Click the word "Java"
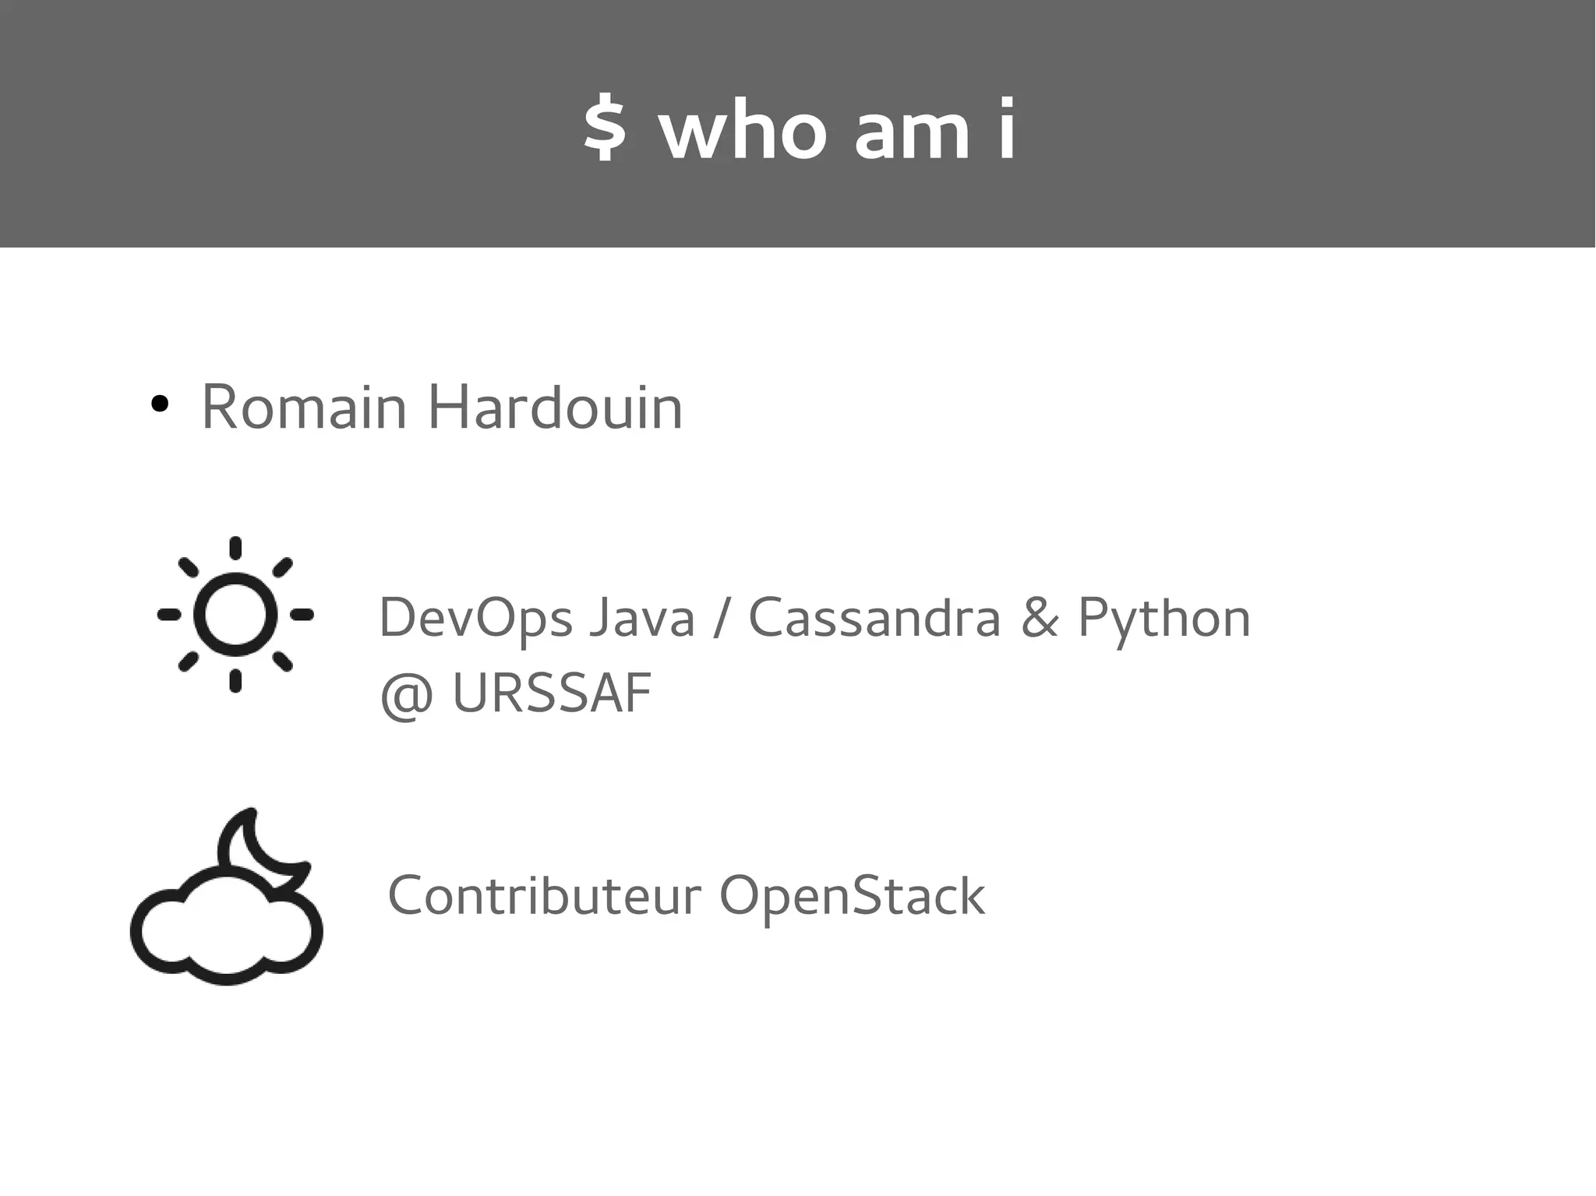 [641, 618]
